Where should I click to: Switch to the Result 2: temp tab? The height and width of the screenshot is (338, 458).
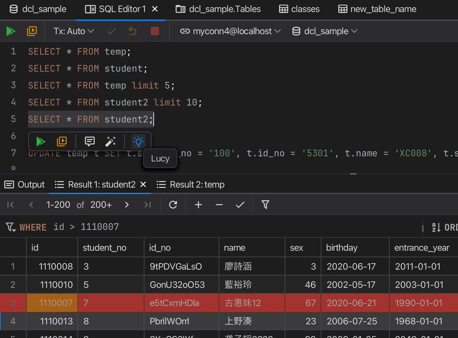tap(191, 185)
